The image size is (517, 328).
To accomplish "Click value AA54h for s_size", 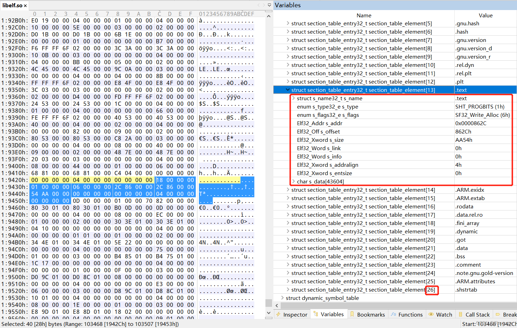I will click(x=464, y=140).
